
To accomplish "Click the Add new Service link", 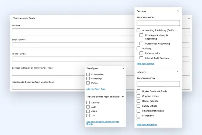I will [145, 64].
